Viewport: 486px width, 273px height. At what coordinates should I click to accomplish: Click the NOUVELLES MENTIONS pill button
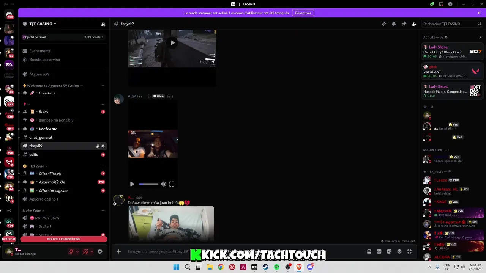point(64,239)
